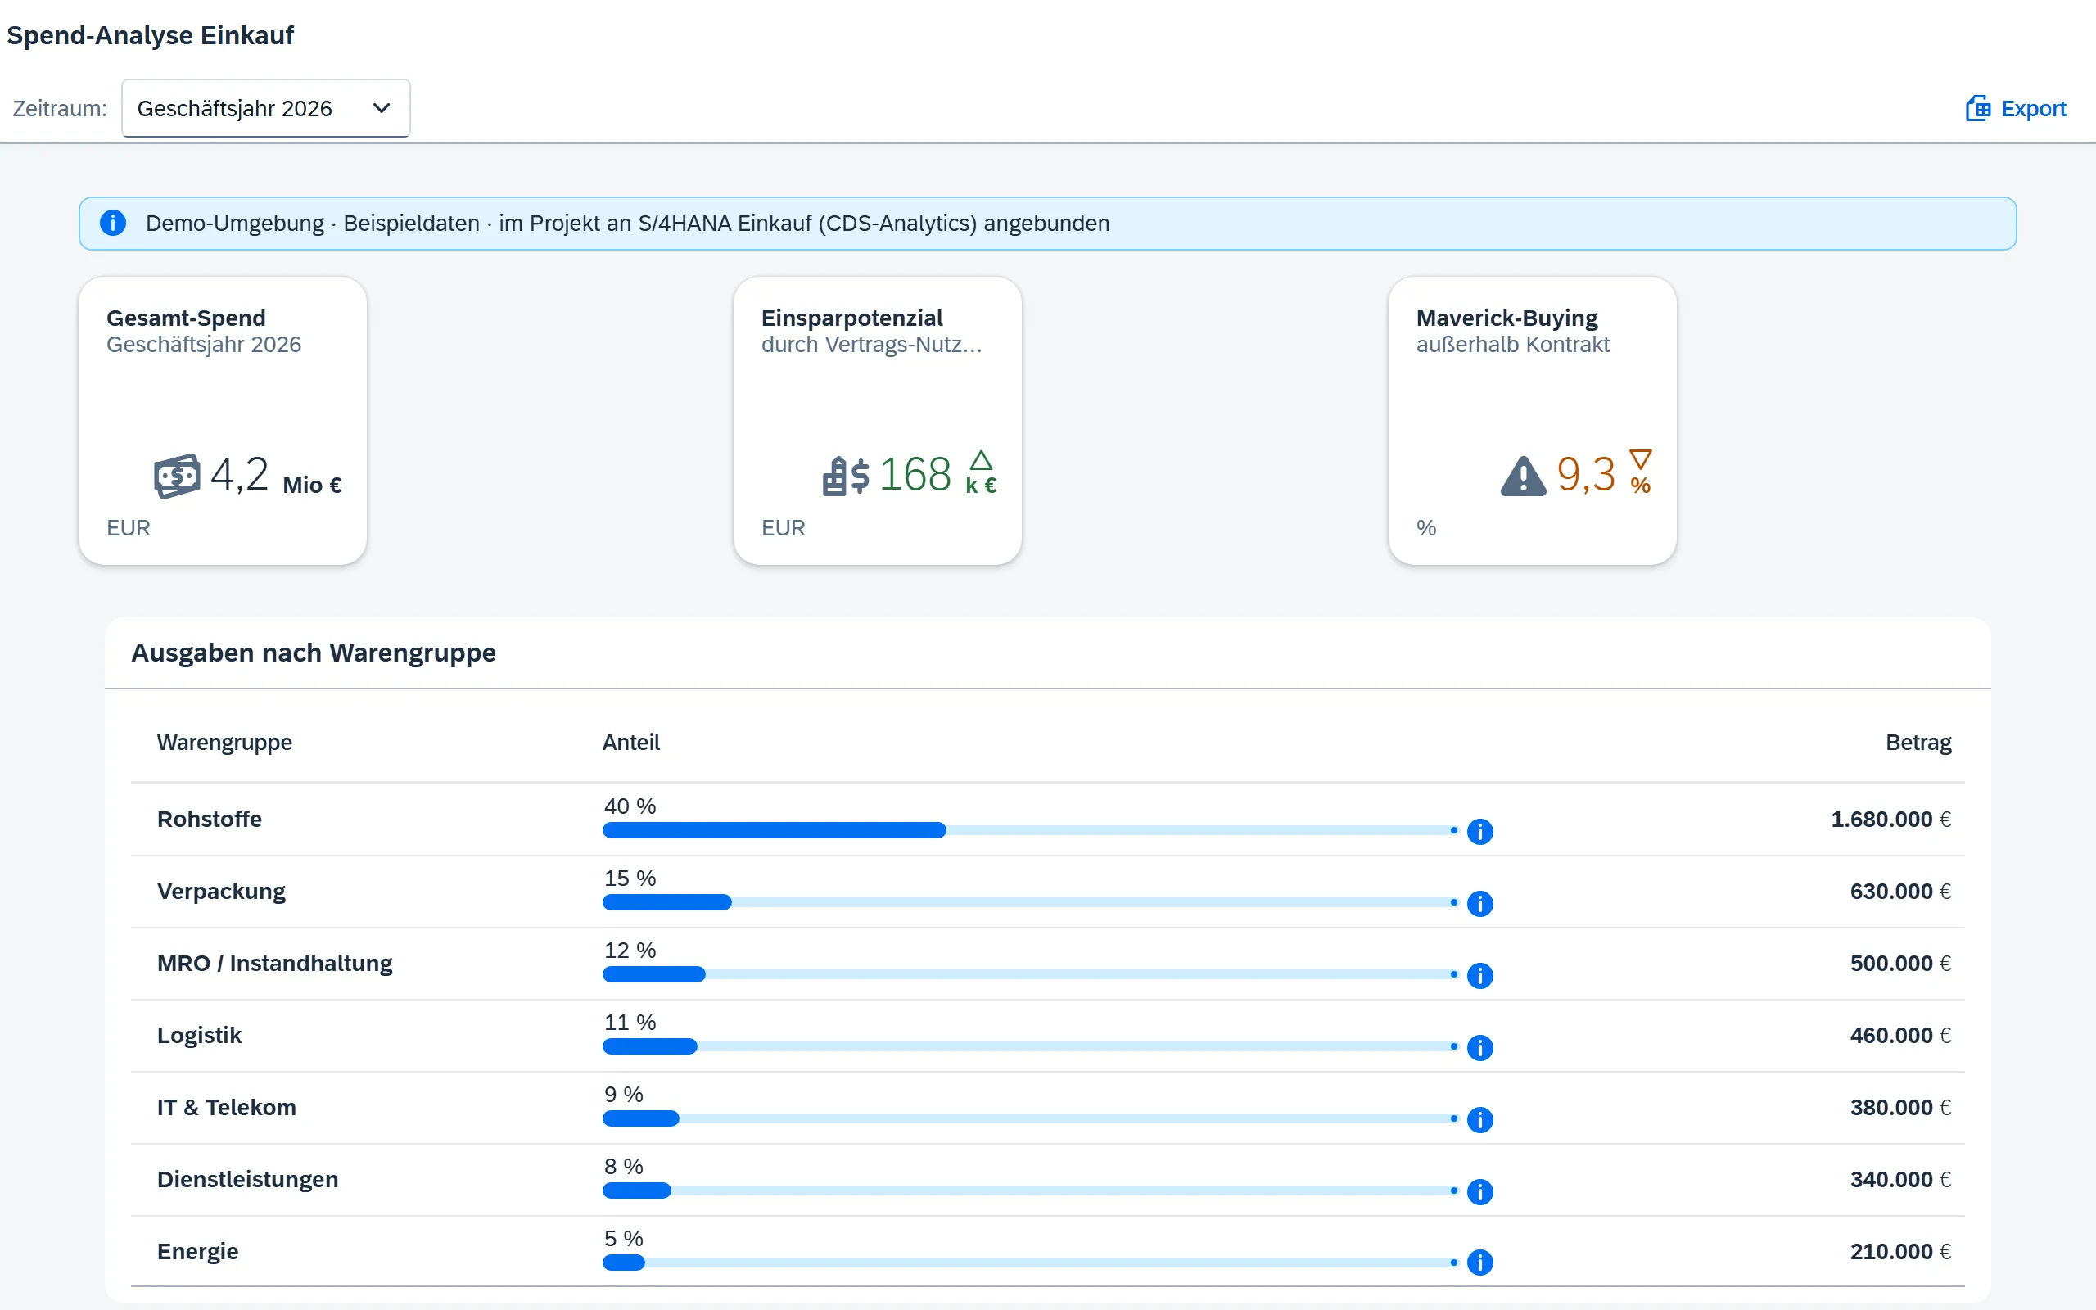The image size is (2096, 1310).
Task: Select the Verpackung row label
Action: point(221,892)
